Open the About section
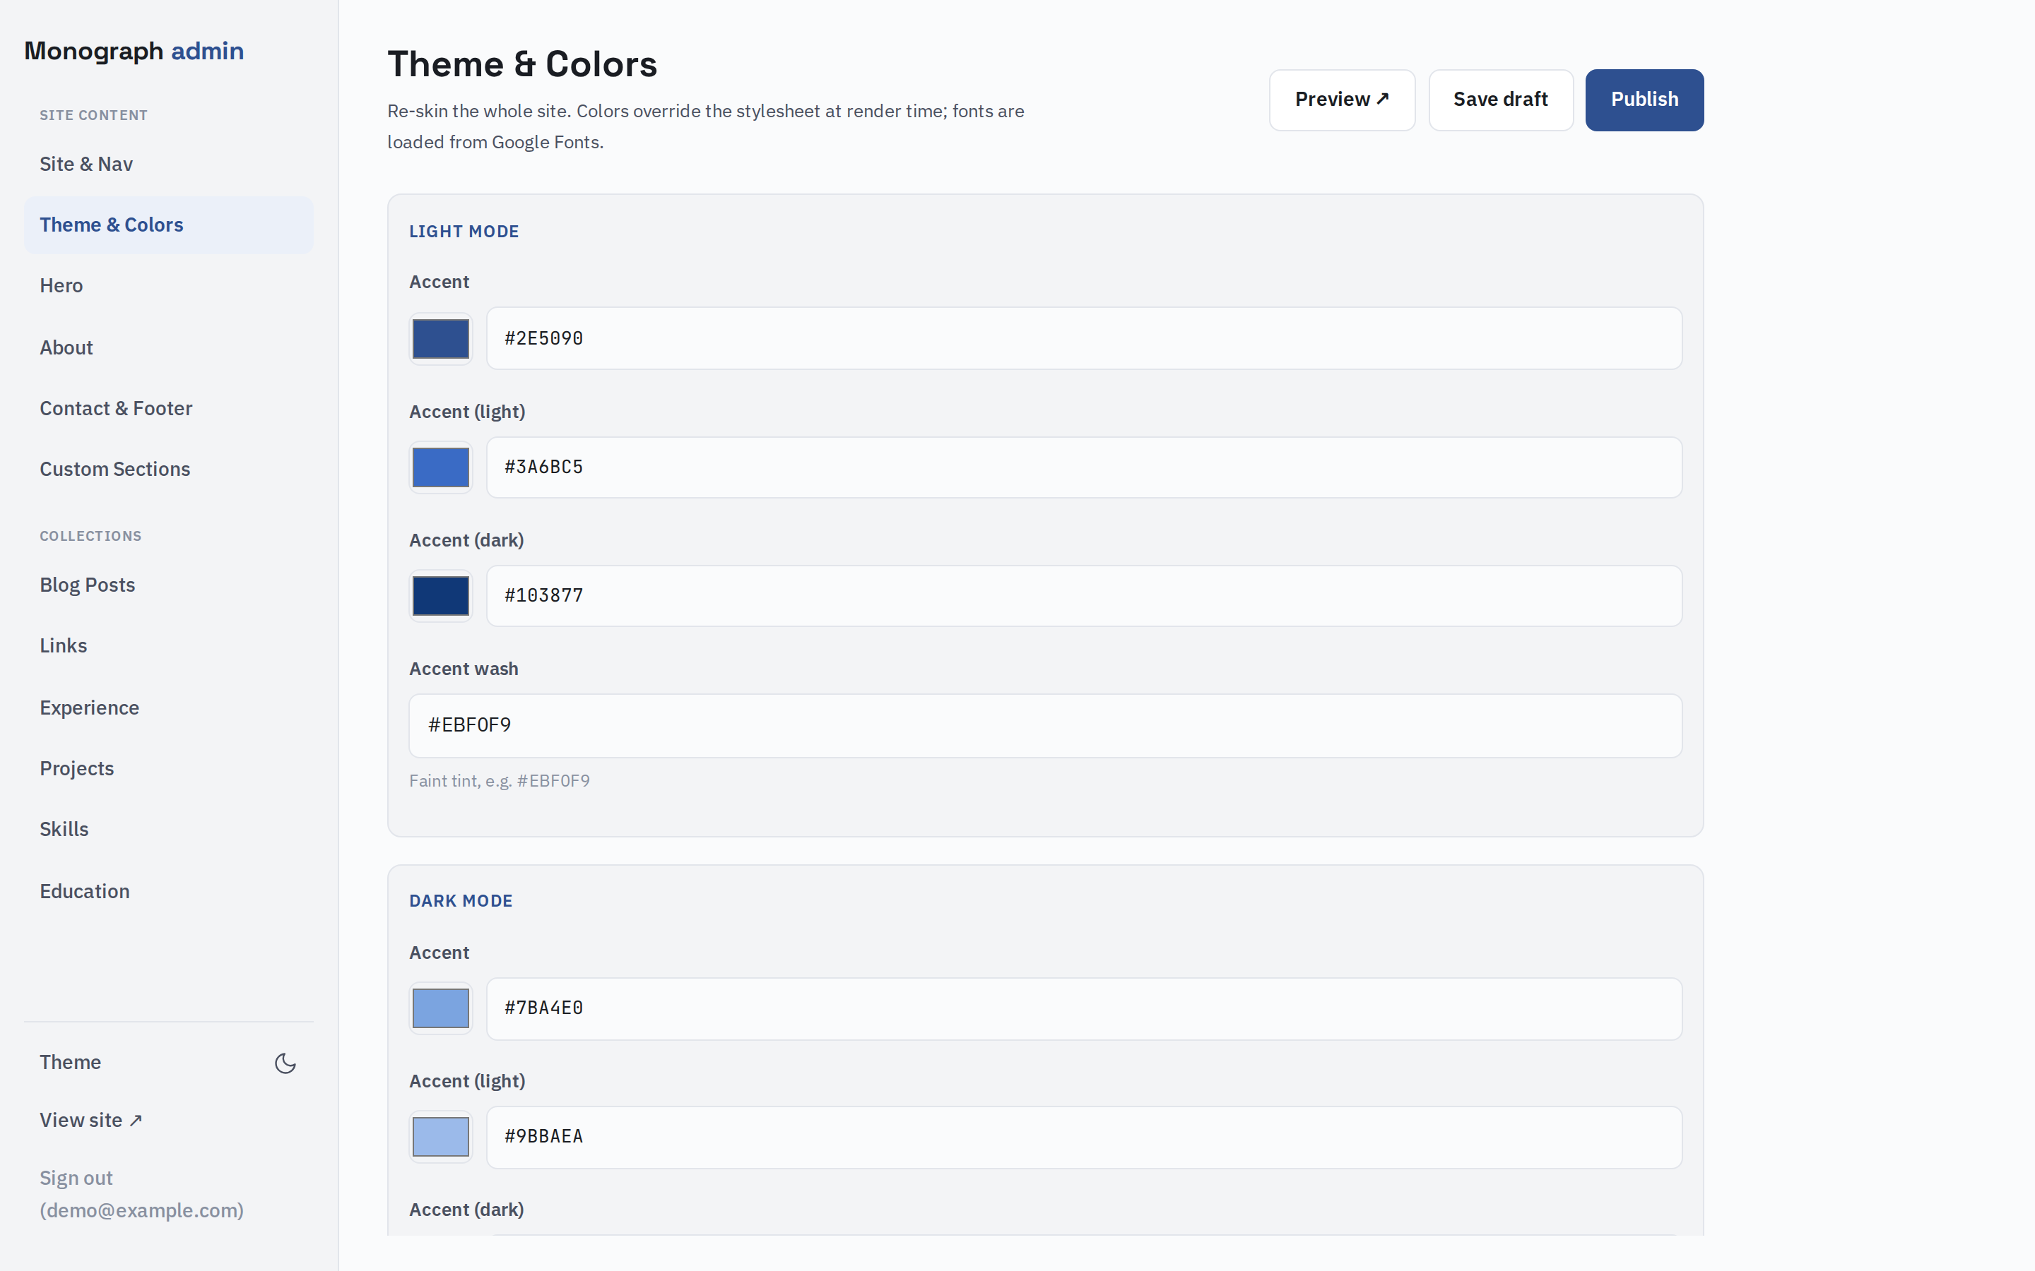The image size is (2035, 1271). (x=168, y=347)
